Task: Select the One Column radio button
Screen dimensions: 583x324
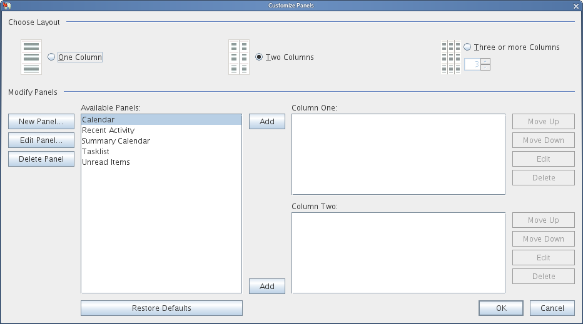Action: [x=51, y=57]
